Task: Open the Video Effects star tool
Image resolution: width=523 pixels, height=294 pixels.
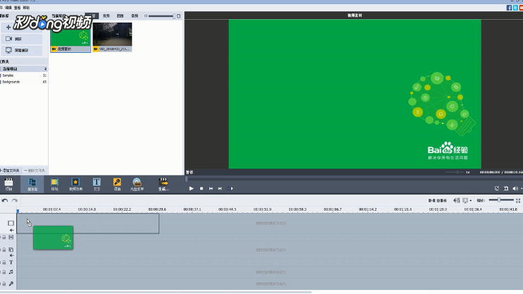Action: [75, 184]
